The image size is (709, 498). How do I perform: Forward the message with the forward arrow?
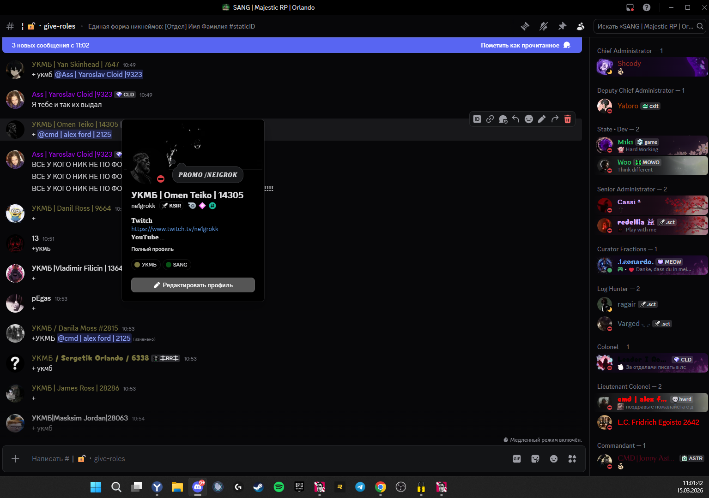555,119
